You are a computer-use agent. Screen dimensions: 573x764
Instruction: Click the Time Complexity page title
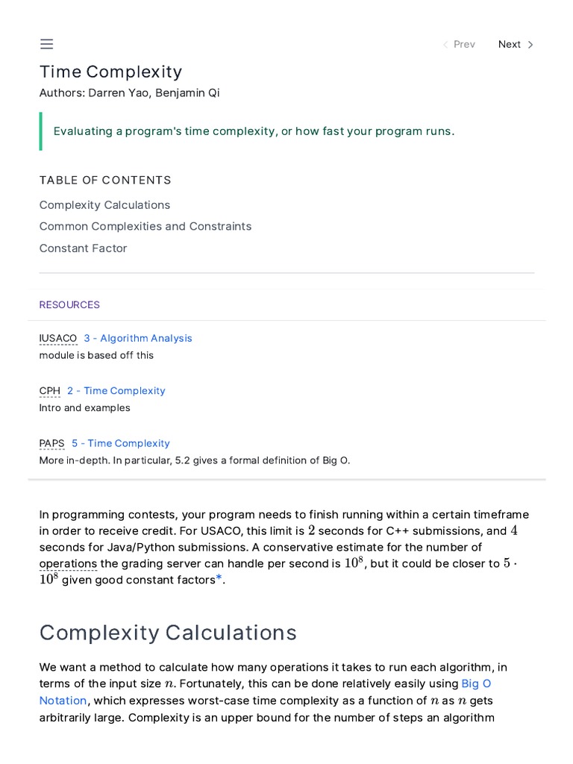pos(110,72)
